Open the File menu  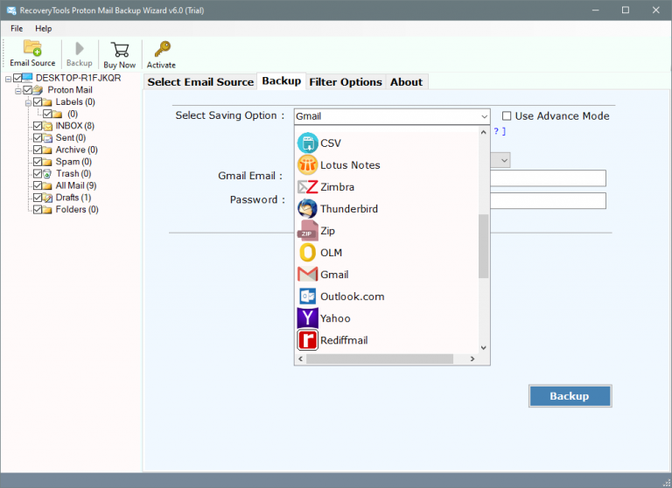point(17,29)
